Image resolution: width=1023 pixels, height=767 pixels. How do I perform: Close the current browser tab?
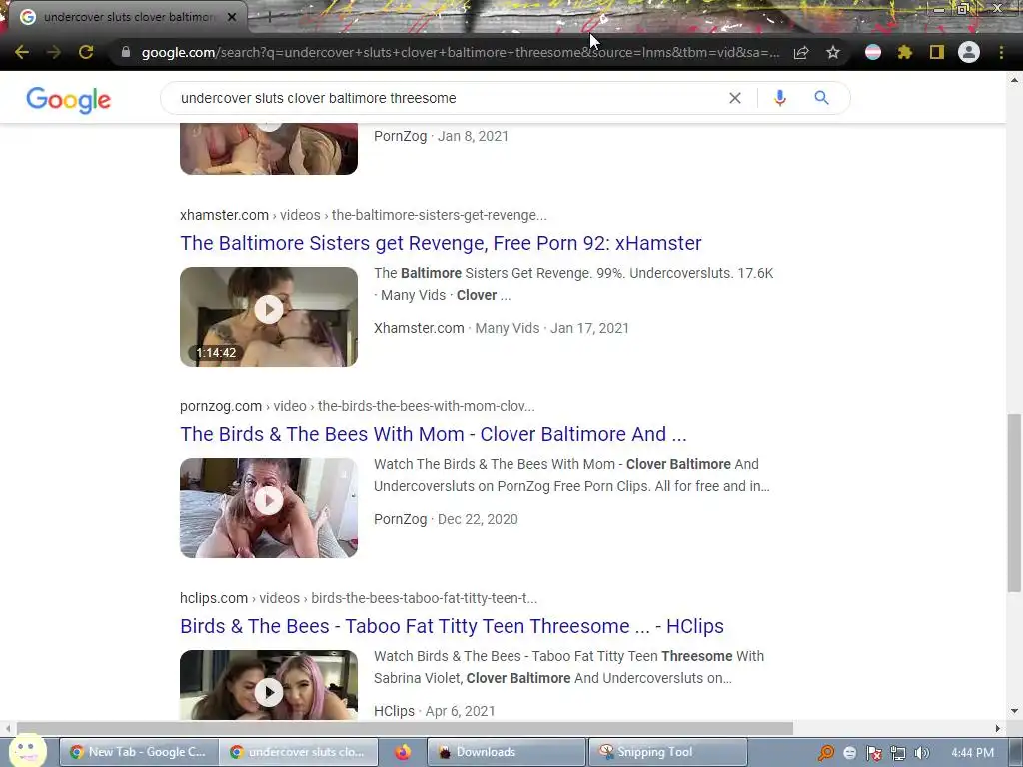232,17
